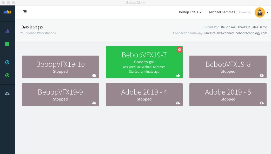Click the Bebop cloud logo in sidebar
271x154 pixels.
tap(8, 12)
